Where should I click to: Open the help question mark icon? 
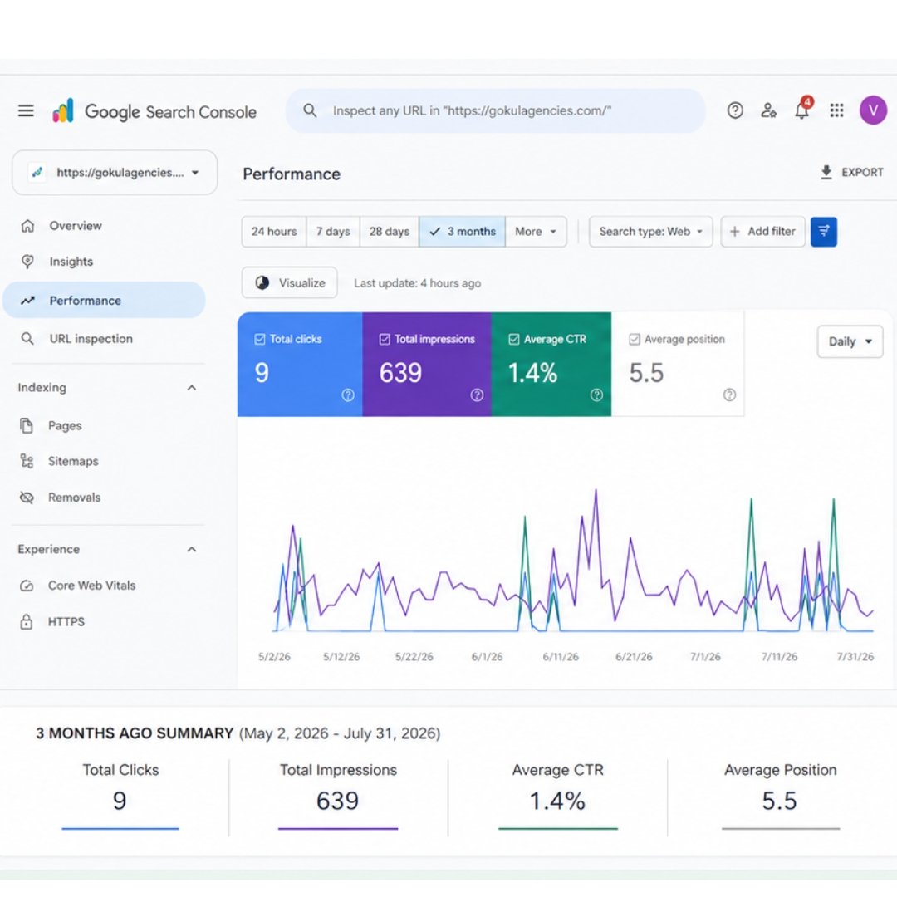pyautogui.click(x=735, y=110)
